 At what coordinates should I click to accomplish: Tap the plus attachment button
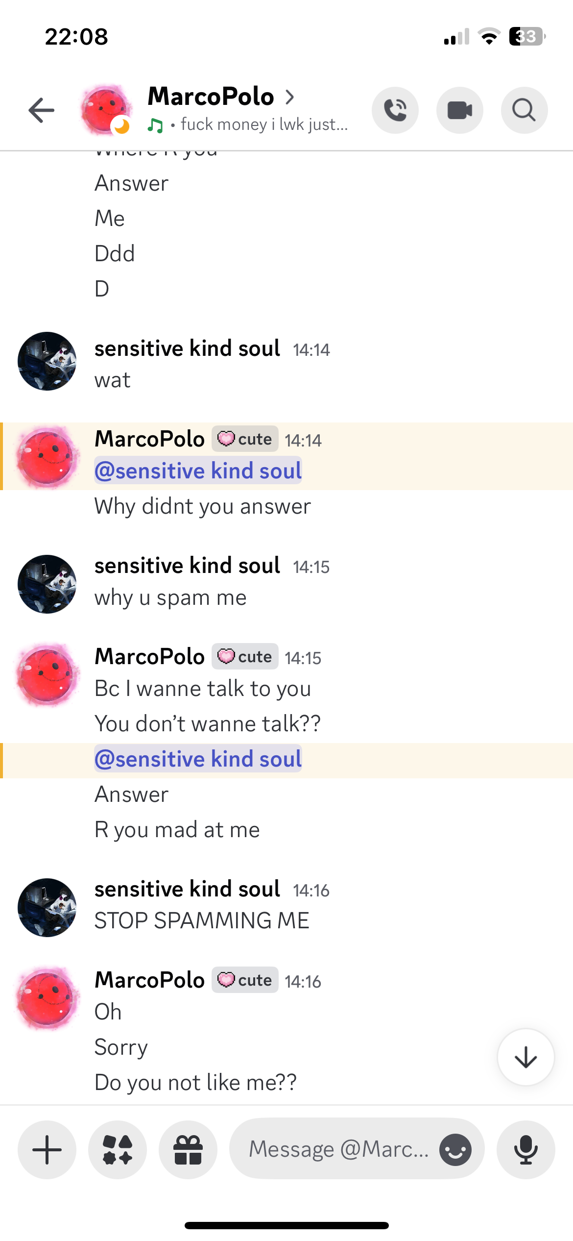click(x=47, y=1149)
